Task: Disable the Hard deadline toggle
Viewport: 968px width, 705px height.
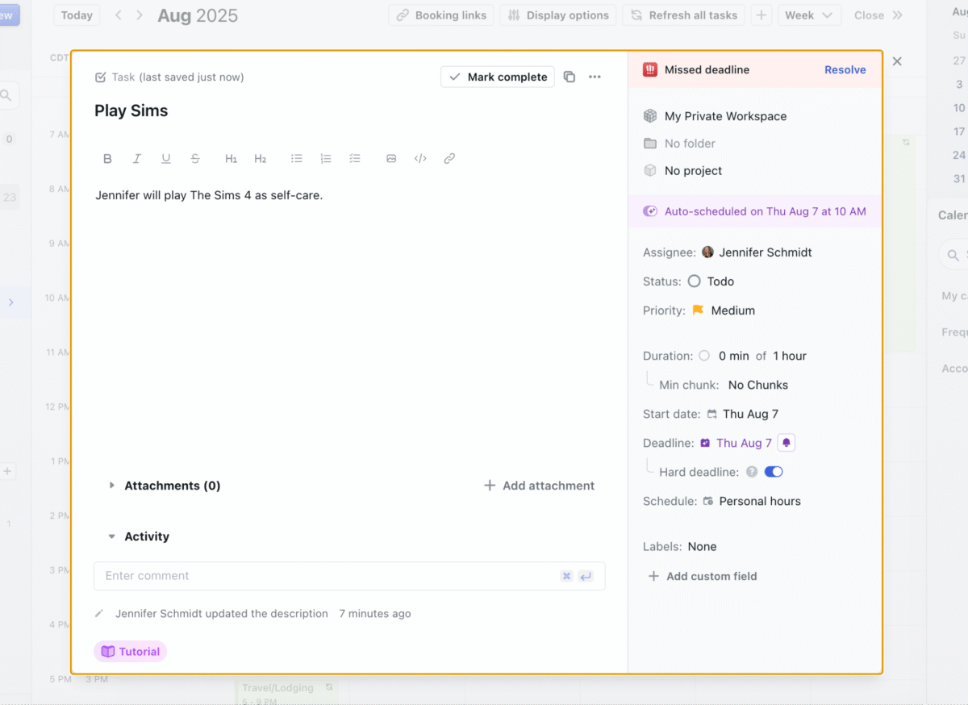Action: click(774, 471)
